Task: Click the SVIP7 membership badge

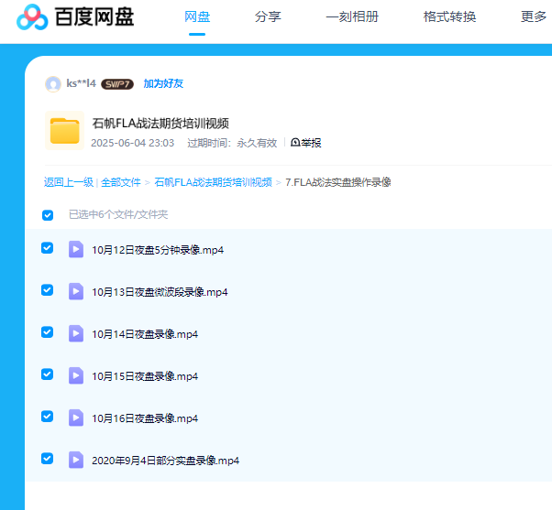Action: coord(117,84)
